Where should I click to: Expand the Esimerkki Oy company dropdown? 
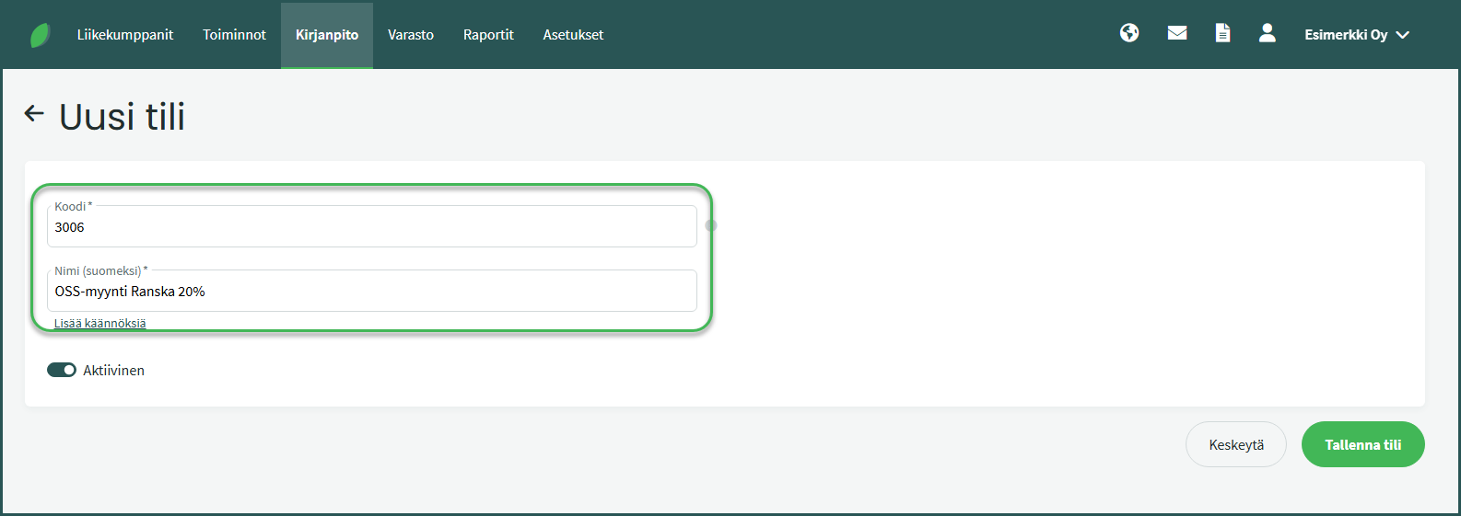(x=1356, y=35)
